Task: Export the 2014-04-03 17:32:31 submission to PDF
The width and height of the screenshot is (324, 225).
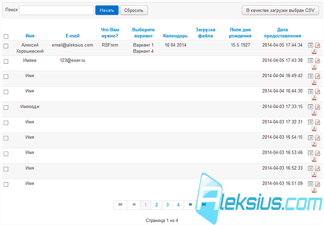Action: (314, 128)
